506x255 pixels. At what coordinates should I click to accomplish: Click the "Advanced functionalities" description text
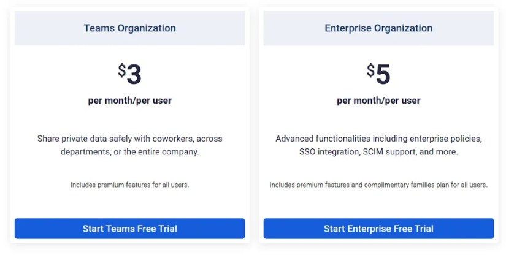[378, 145]
